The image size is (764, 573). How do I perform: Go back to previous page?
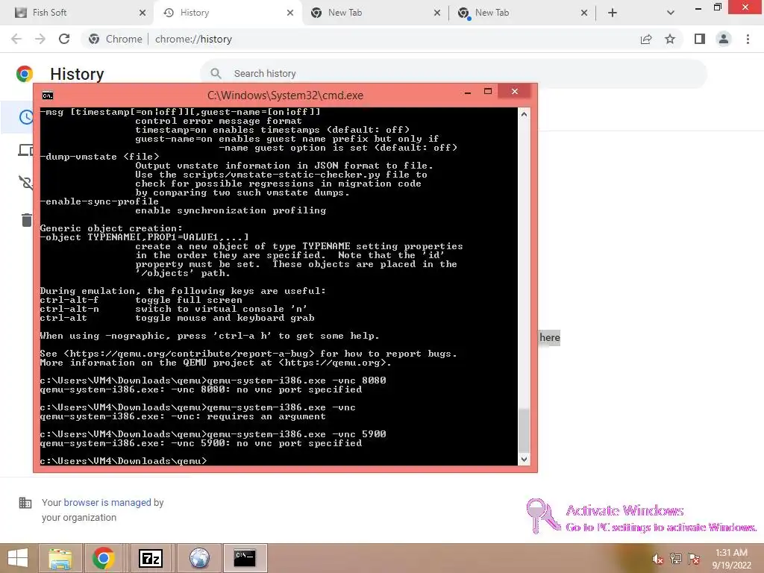(x=16, y=39)
